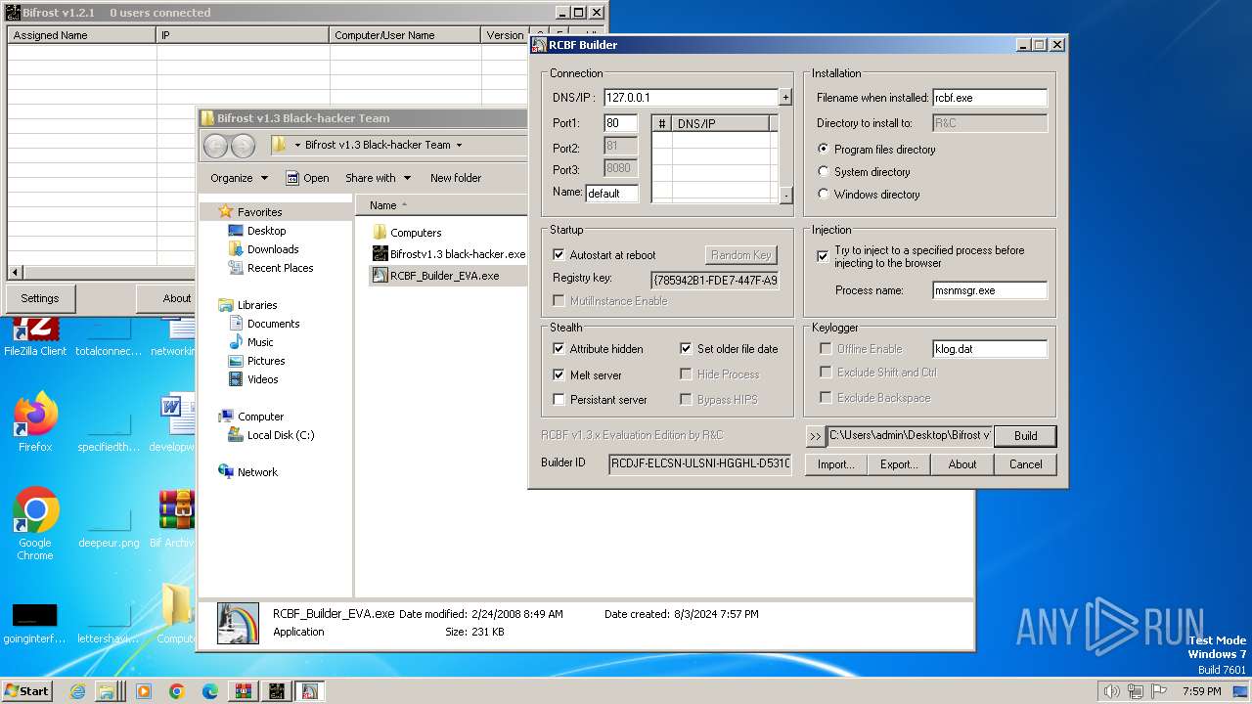This screenshot has width=1252, height=704.
Task: Expand Explorer address bar path dropdown
Action: click(x=459, y=145)
